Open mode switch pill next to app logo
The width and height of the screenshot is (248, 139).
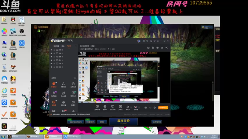coord(69,41)
